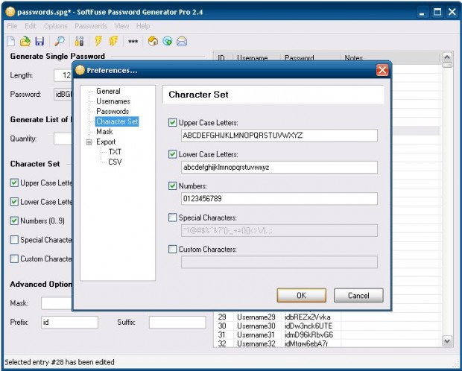The height and width of the screenshot is (371, 462).
Task: Select Character Set in preferences tree
Action: 117,121
